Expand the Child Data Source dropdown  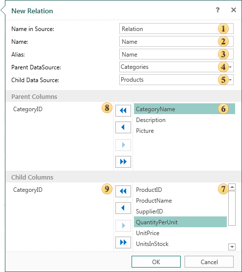230,80
